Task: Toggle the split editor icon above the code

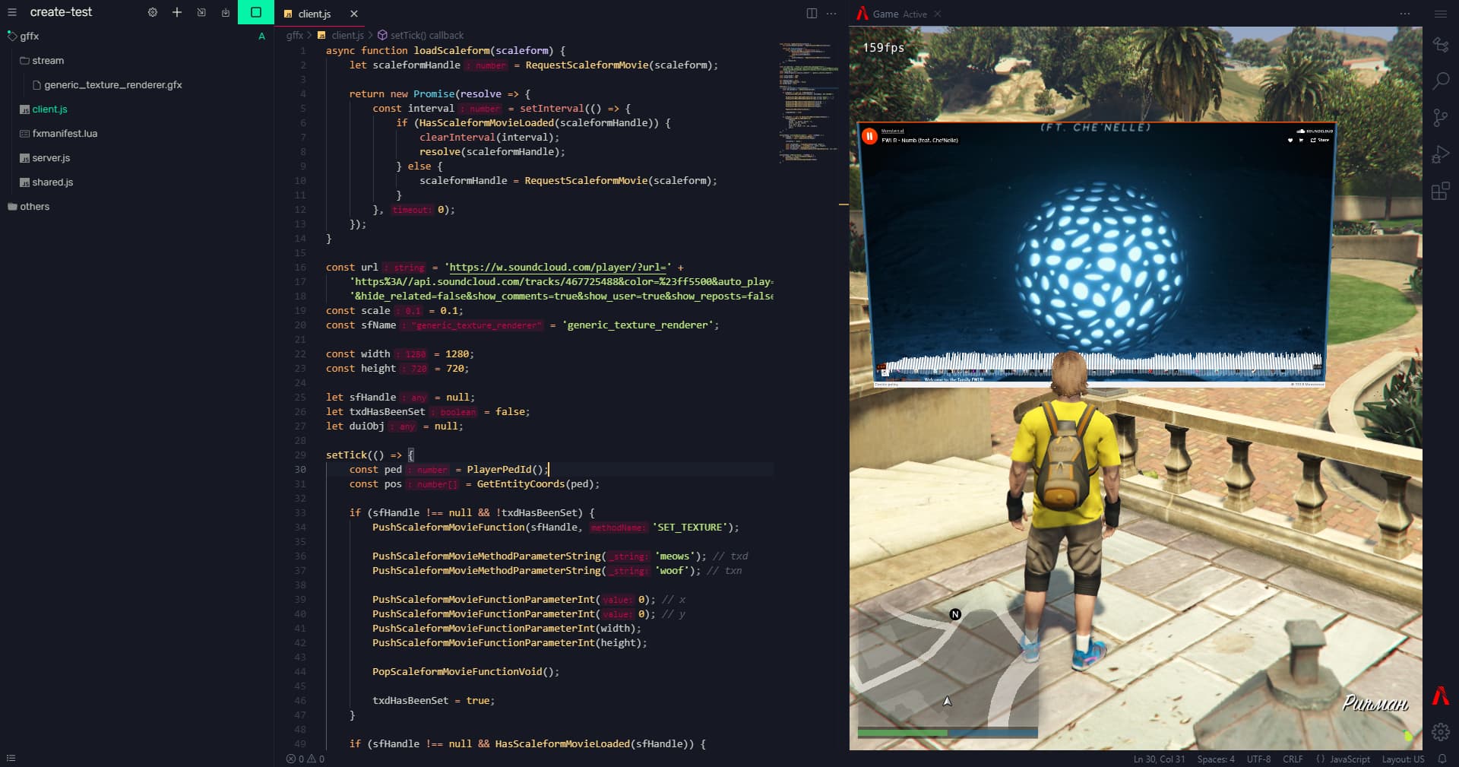Action: point(812,13)
